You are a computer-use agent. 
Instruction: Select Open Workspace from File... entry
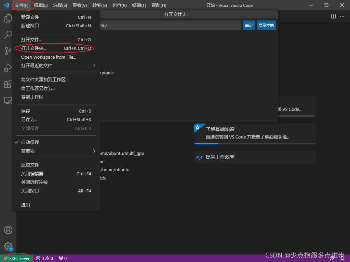(x=56, y=57)
